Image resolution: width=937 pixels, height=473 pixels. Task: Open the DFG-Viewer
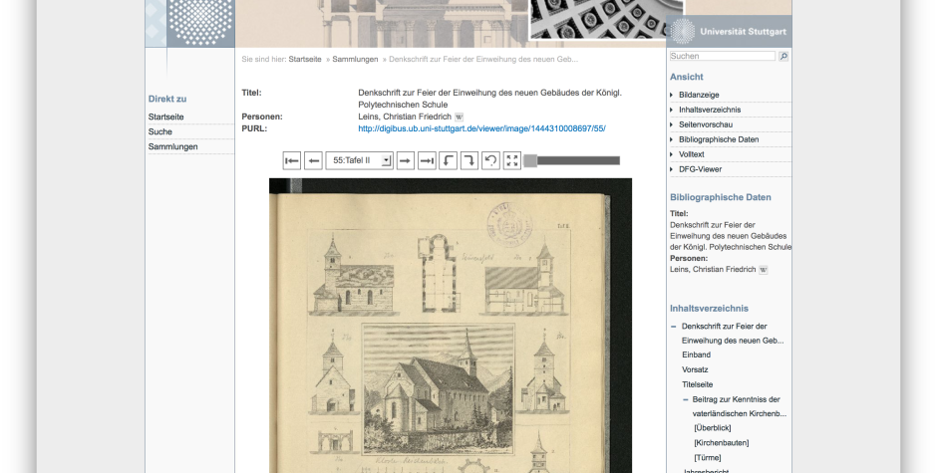coord(700,169)
